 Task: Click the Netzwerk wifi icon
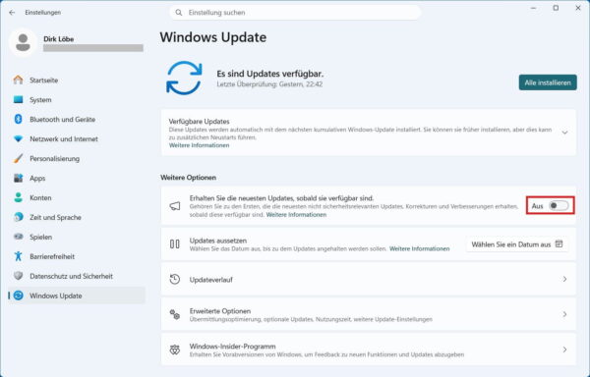[18, 139]
